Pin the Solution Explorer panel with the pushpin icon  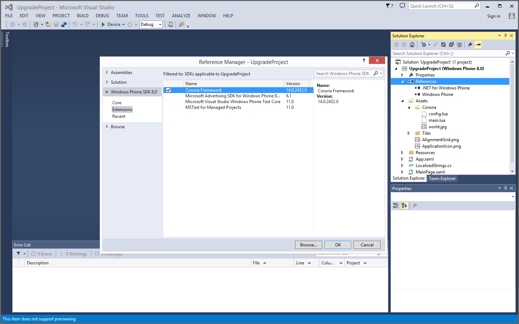(505, 36)
